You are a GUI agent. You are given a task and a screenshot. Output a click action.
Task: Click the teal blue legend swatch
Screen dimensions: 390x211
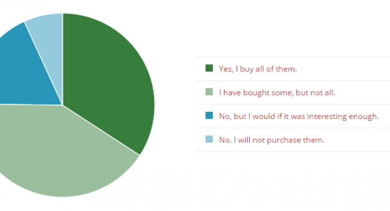[x=209, y=116]
